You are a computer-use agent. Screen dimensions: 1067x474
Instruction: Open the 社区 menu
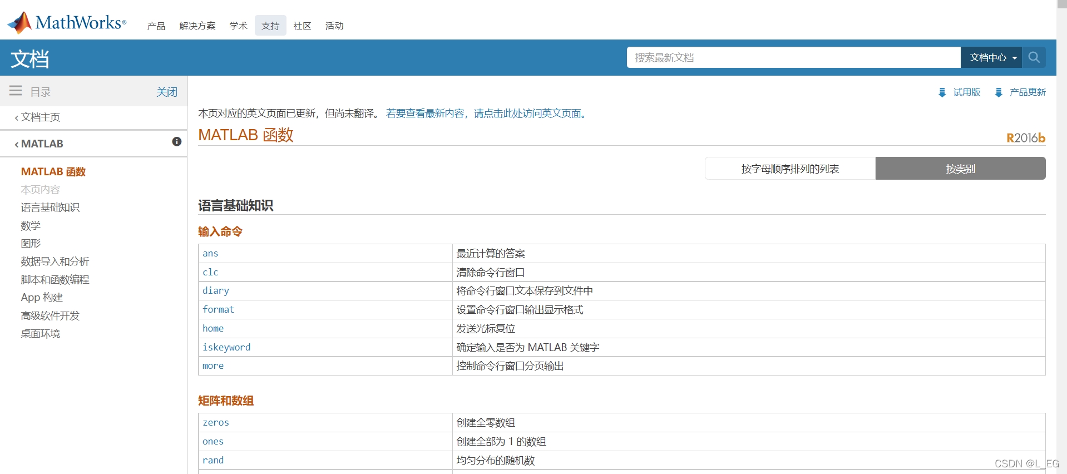302,26
